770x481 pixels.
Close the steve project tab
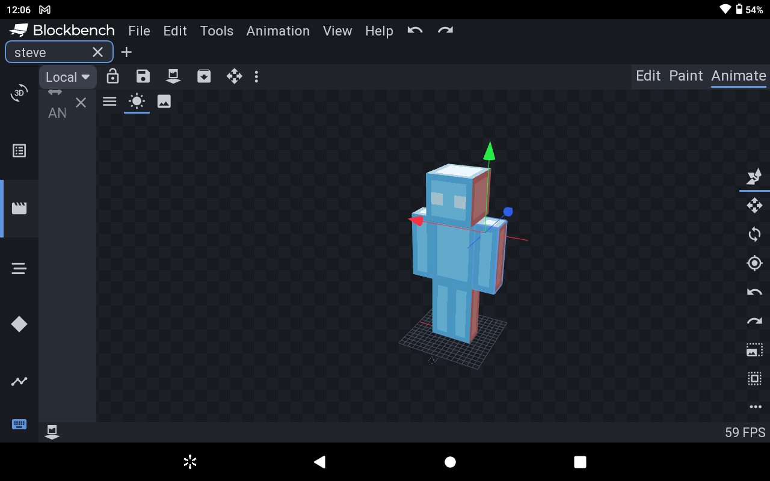click(x=97, y=52)
